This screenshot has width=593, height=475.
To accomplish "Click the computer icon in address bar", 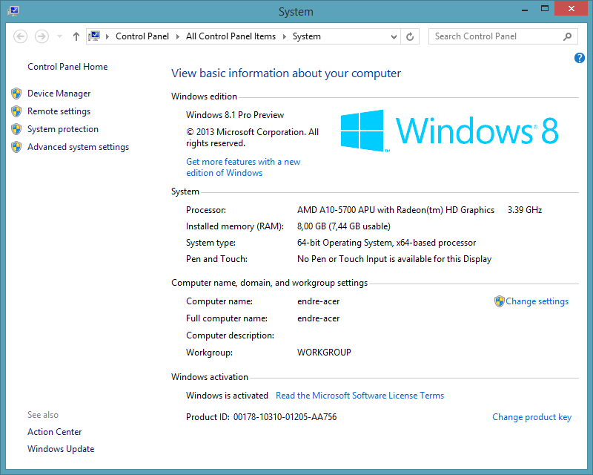I will click(x=94, y=36).
